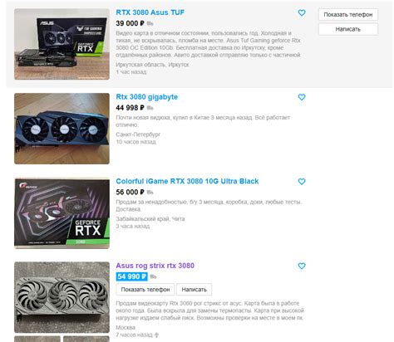Favorite the RTX 3080 Asus TUF listing
Viewport: 394px width, 342px height.
point(302,12)
